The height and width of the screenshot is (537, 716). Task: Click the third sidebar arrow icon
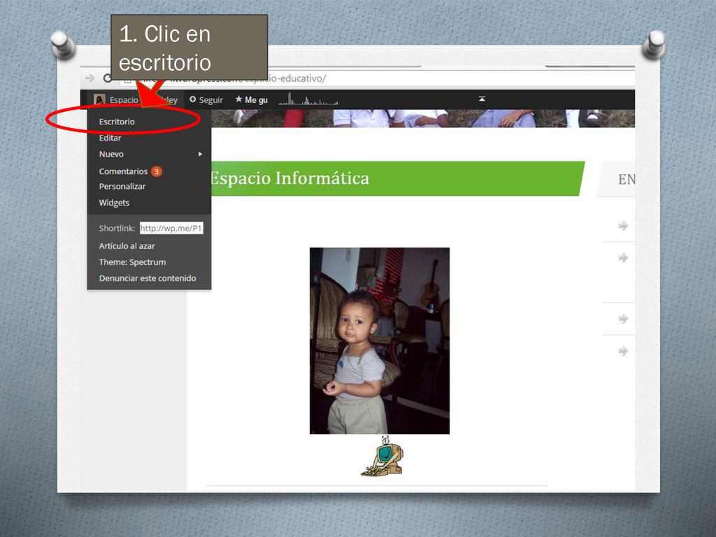point(623,318)
